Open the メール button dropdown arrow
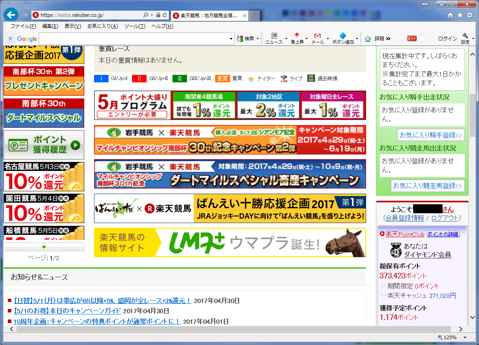 [327, 39]
